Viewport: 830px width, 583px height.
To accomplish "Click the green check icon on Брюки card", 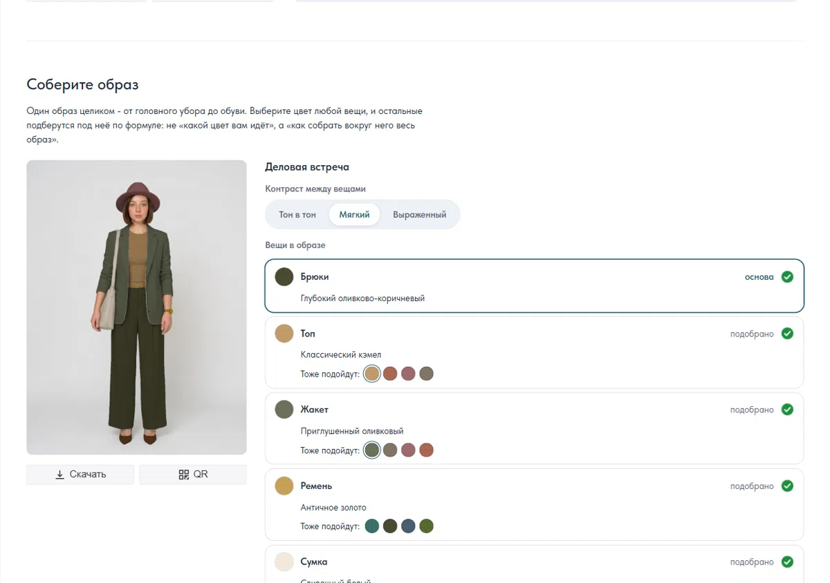I will click(x=787, y=277).
